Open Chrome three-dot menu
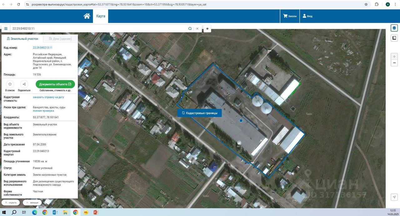Image resolution: width=400 pixels, height=216 pixels. (x=396, y=4)
